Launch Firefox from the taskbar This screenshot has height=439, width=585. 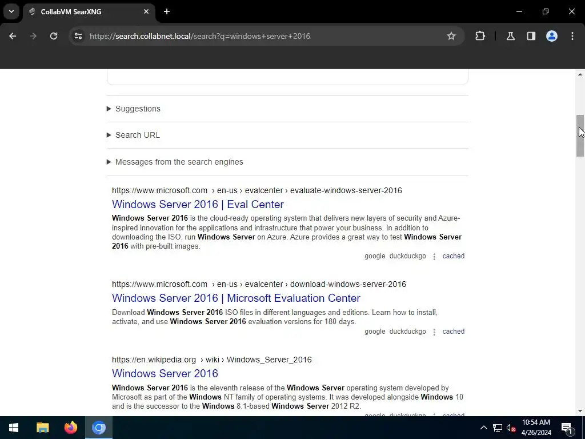(x=70, y=428)
